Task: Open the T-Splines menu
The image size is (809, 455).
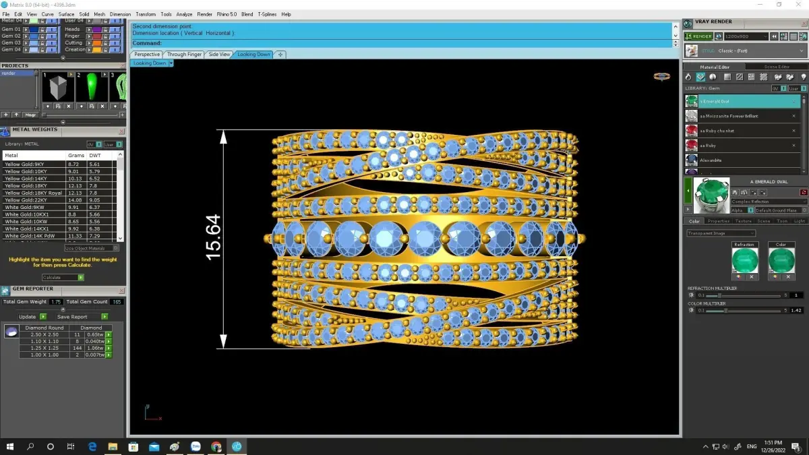Action: click(267, 14)
